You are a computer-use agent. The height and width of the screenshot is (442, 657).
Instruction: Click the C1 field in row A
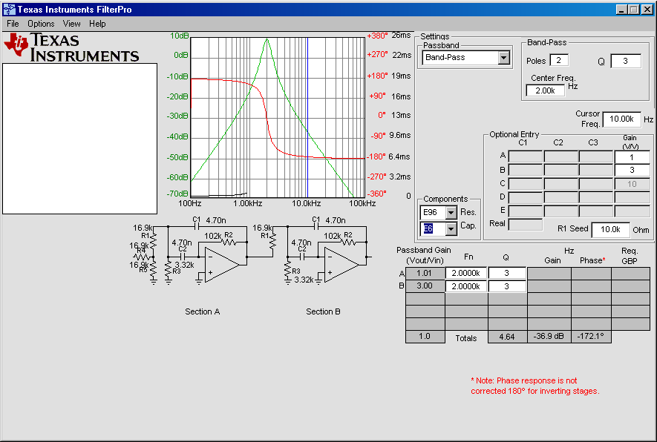(526, 157)
